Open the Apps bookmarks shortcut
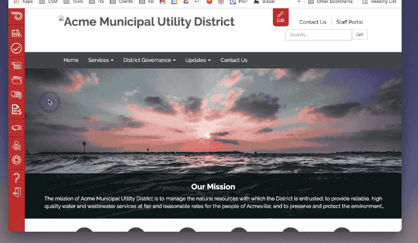 (23, 2)
